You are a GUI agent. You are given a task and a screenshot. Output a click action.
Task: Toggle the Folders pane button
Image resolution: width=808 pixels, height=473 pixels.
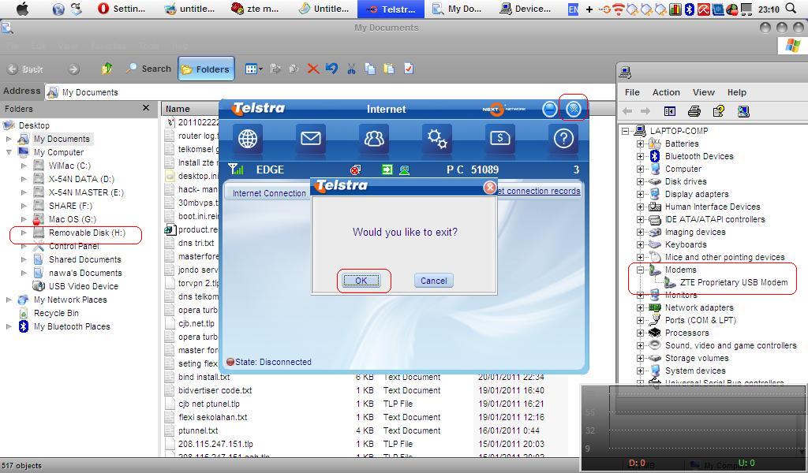coord(206,69)
